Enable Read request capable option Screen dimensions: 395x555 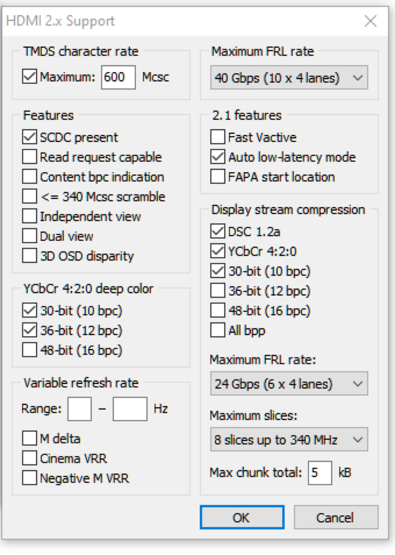pos(30,157)
